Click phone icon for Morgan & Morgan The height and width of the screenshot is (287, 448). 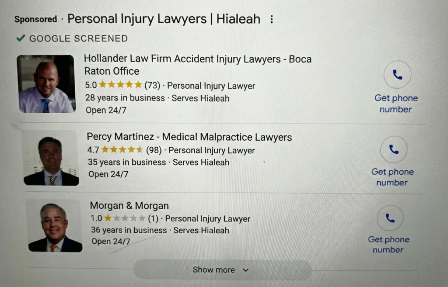[390, 218]
